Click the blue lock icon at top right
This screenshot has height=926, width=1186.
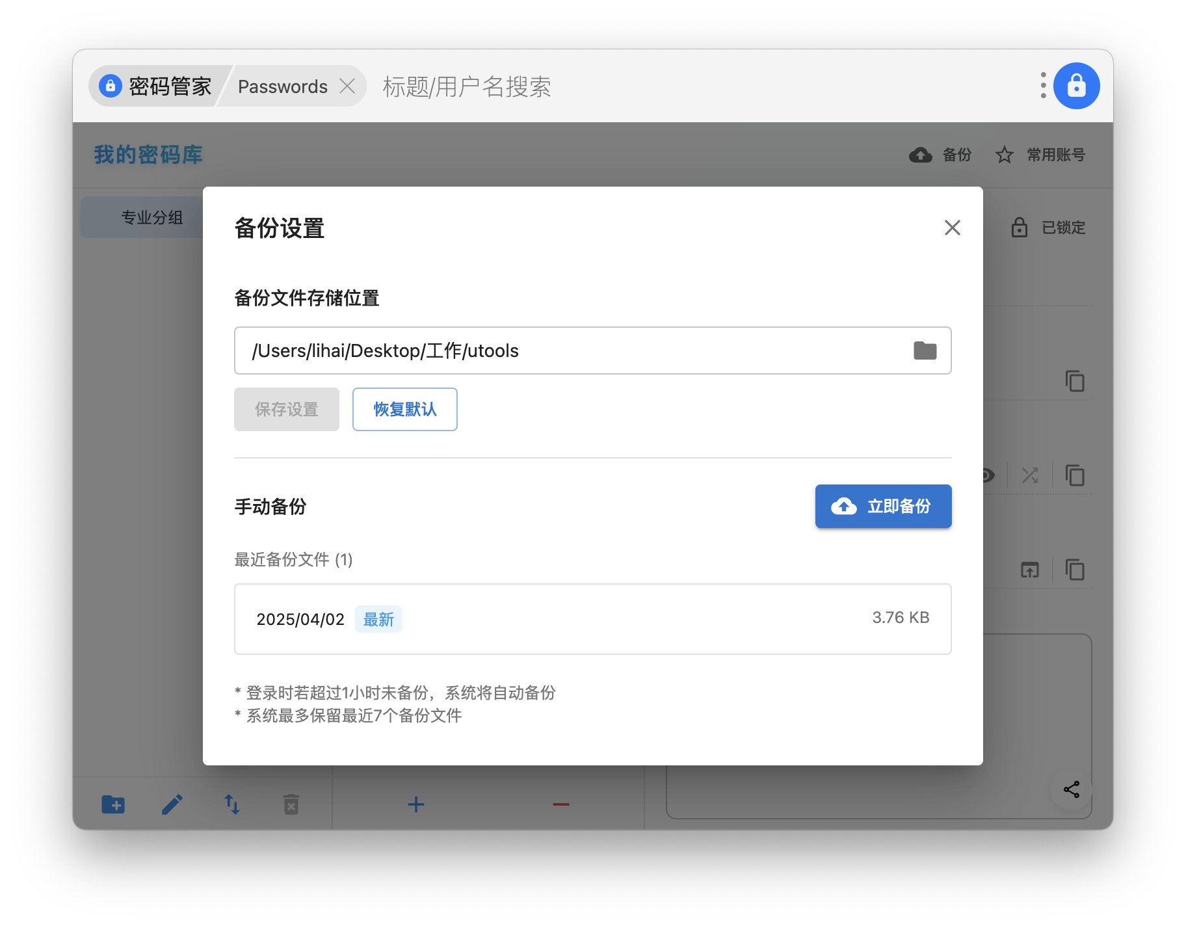coord(1076,86)
